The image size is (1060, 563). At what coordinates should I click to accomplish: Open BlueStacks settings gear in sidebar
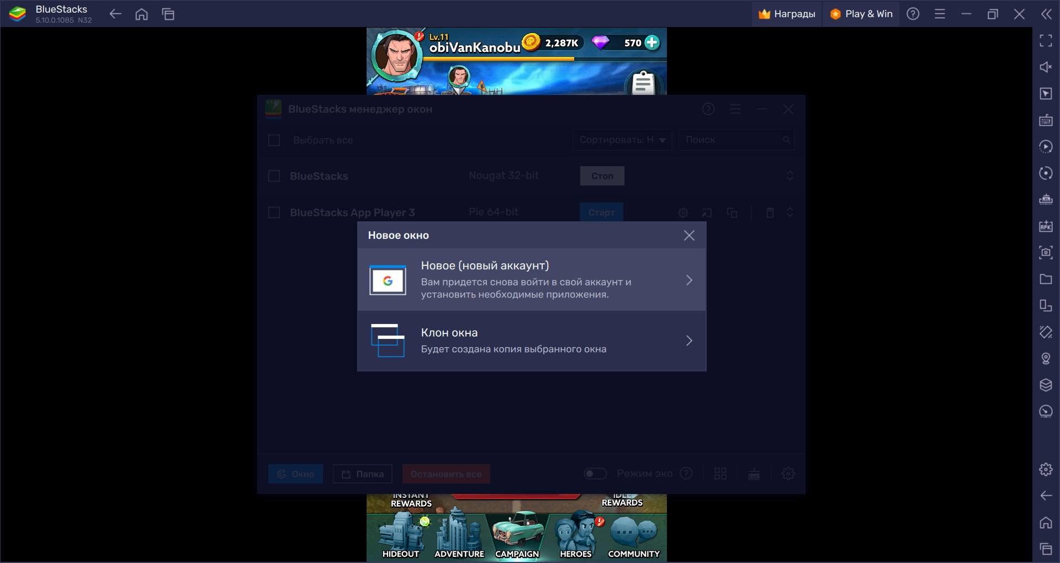[1046, 470]
